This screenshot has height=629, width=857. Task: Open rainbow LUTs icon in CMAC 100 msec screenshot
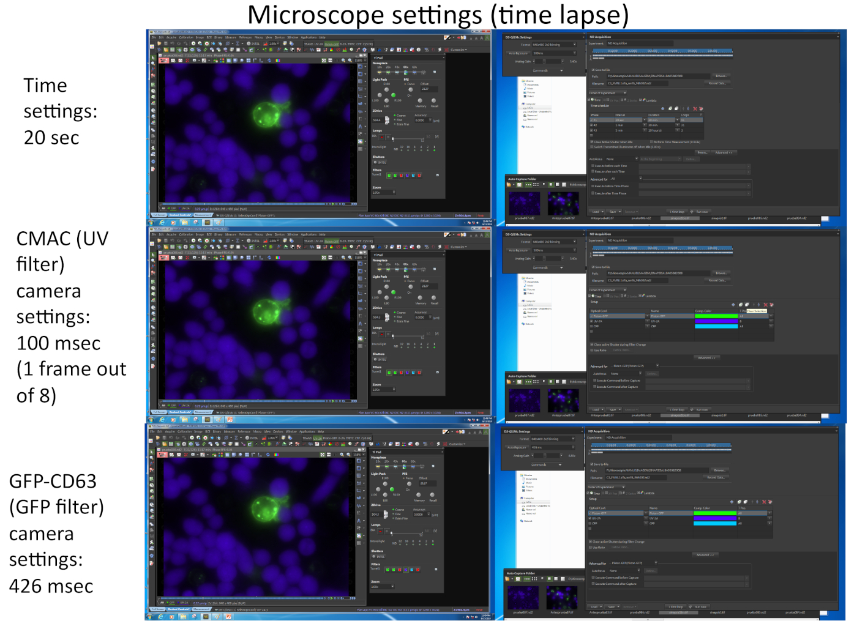click(x=278, y=258)
